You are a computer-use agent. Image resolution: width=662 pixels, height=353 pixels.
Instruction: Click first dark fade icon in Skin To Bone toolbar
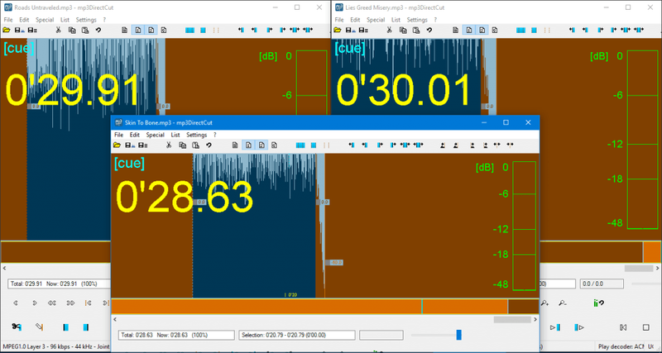(x=443, y=145)
